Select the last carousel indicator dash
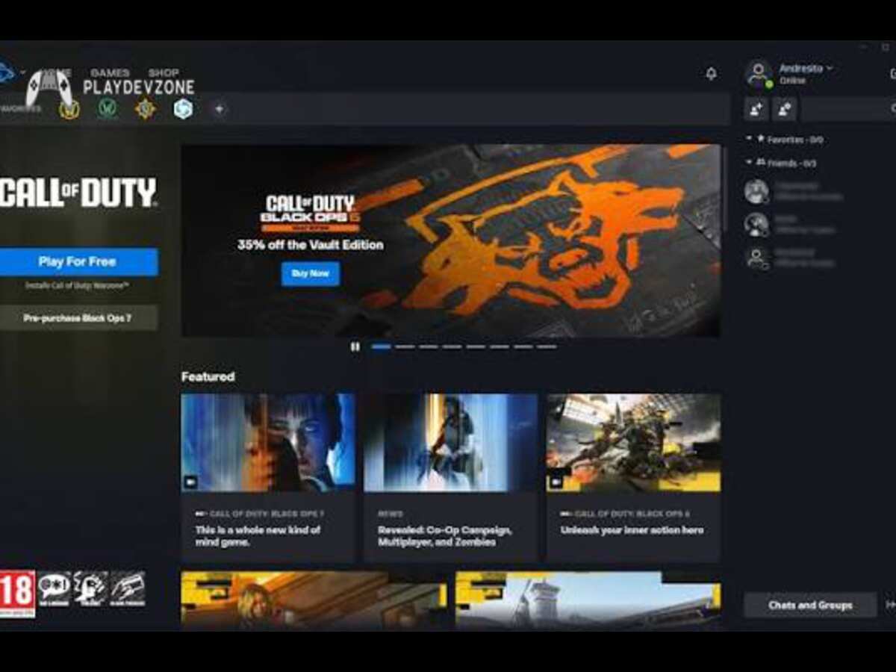This screenshot has height=672, width=896. [547, 346]
